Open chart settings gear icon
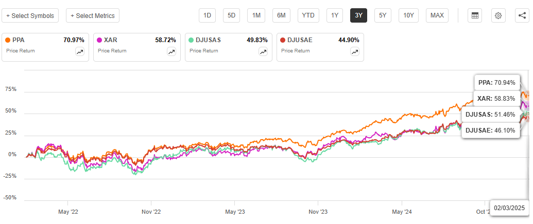533x224 pixels. 498,15
